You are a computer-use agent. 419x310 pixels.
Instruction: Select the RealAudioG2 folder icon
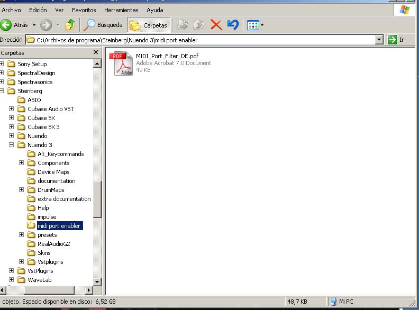click(x=31, y=244)
